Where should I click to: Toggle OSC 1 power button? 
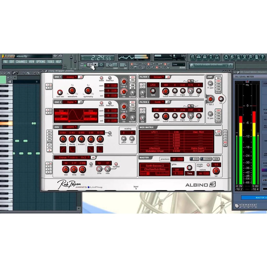click(81, 77)
